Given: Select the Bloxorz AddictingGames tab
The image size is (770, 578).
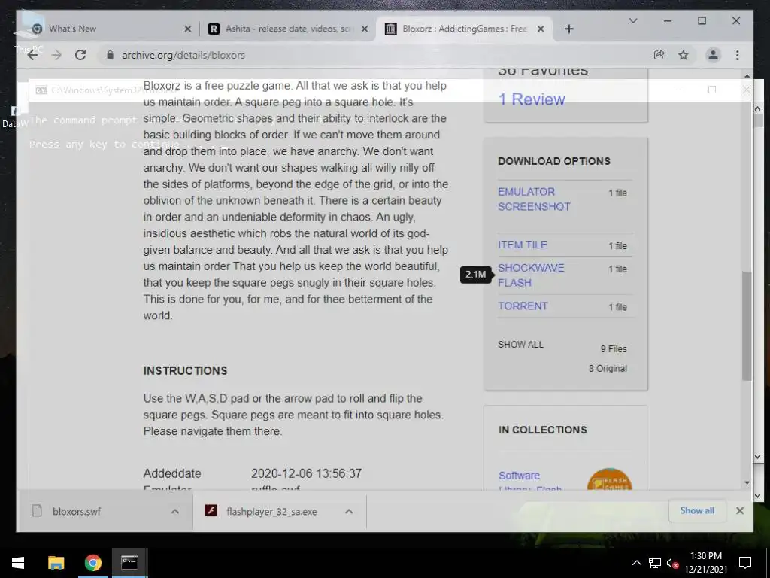Looking at the screenshot, I should point(464,29).
